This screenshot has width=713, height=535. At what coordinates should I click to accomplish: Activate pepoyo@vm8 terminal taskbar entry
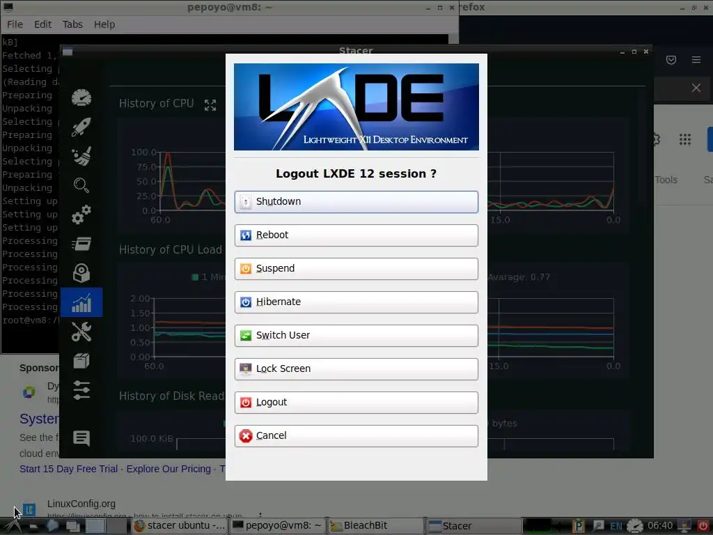(x=277, y=525)
